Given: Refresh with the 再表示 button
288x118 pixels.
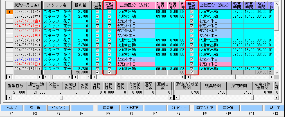Looking at the screenshot, I should tap(108, 108).
